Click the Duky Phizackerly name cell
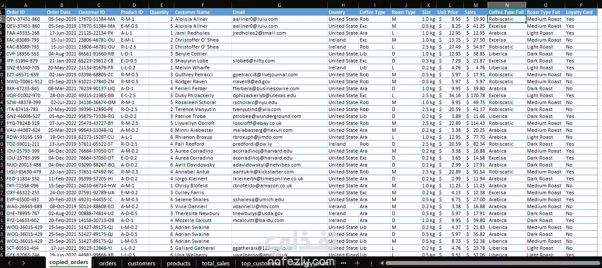The width and height of the screenshot is (602, 268). coord(202,95)
